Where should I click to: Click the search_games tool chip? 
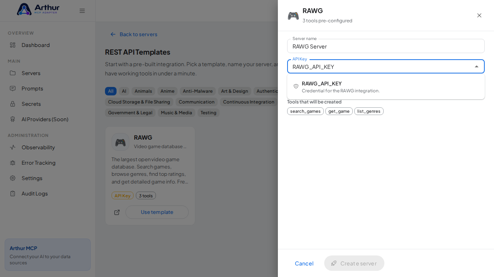pos(305,111)
